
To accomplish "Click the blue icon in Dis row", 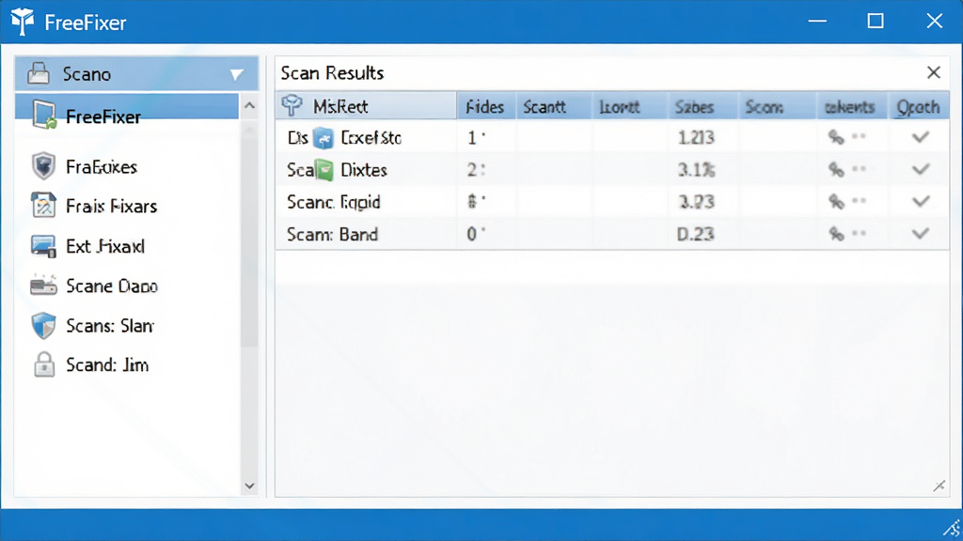I will [324, 138].
